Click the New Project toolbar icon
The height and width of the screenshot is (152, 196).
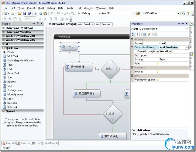click(5, 13)
